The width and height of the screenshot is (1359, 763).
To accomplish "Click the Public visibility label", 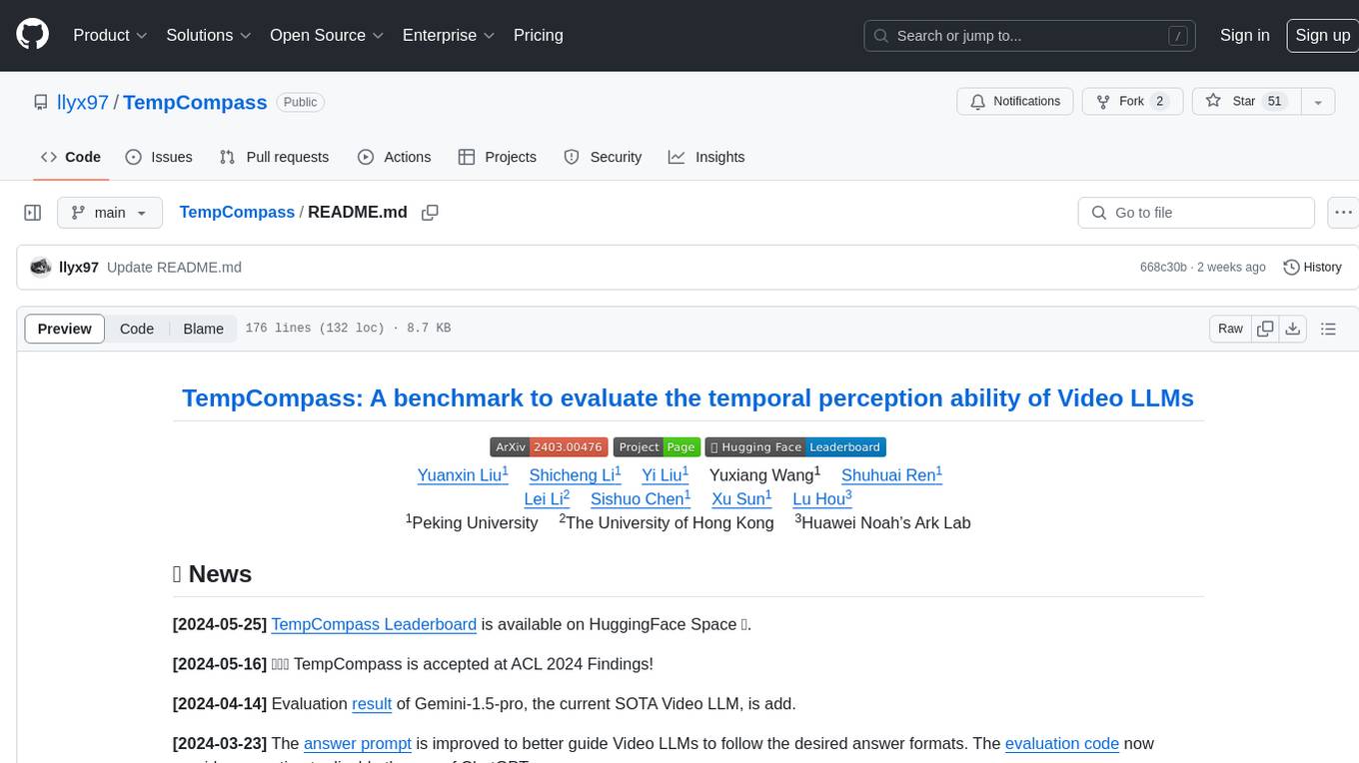I will [x=300, y=102].
